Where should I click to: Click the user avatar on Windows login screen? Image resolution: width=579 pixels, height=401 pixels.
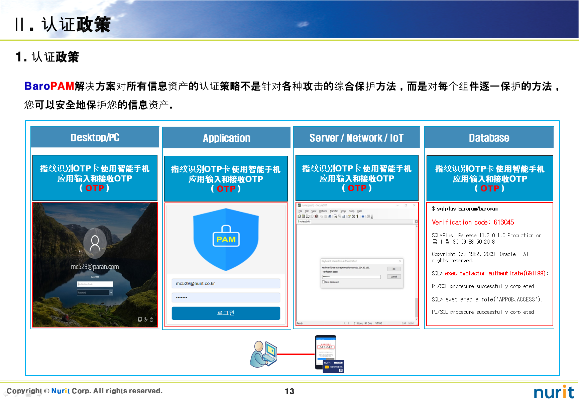95,243
